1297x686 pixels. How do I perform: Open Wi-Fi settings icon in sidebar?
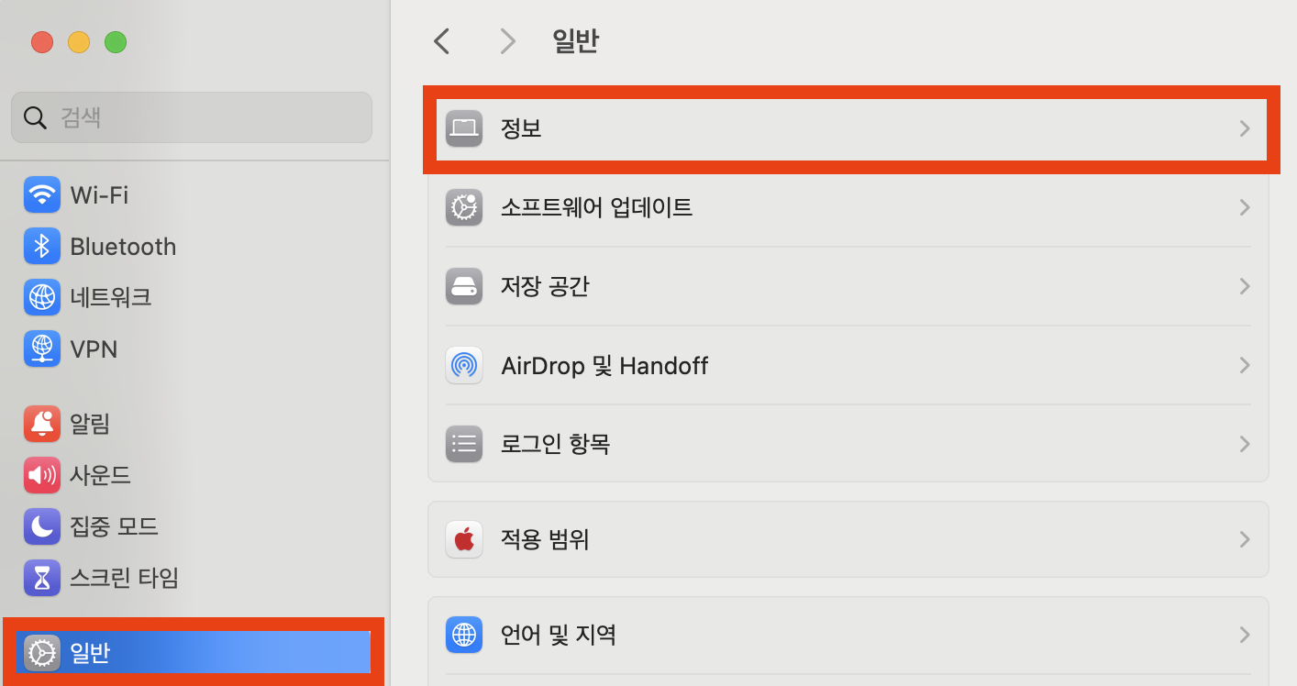point(42,194)
